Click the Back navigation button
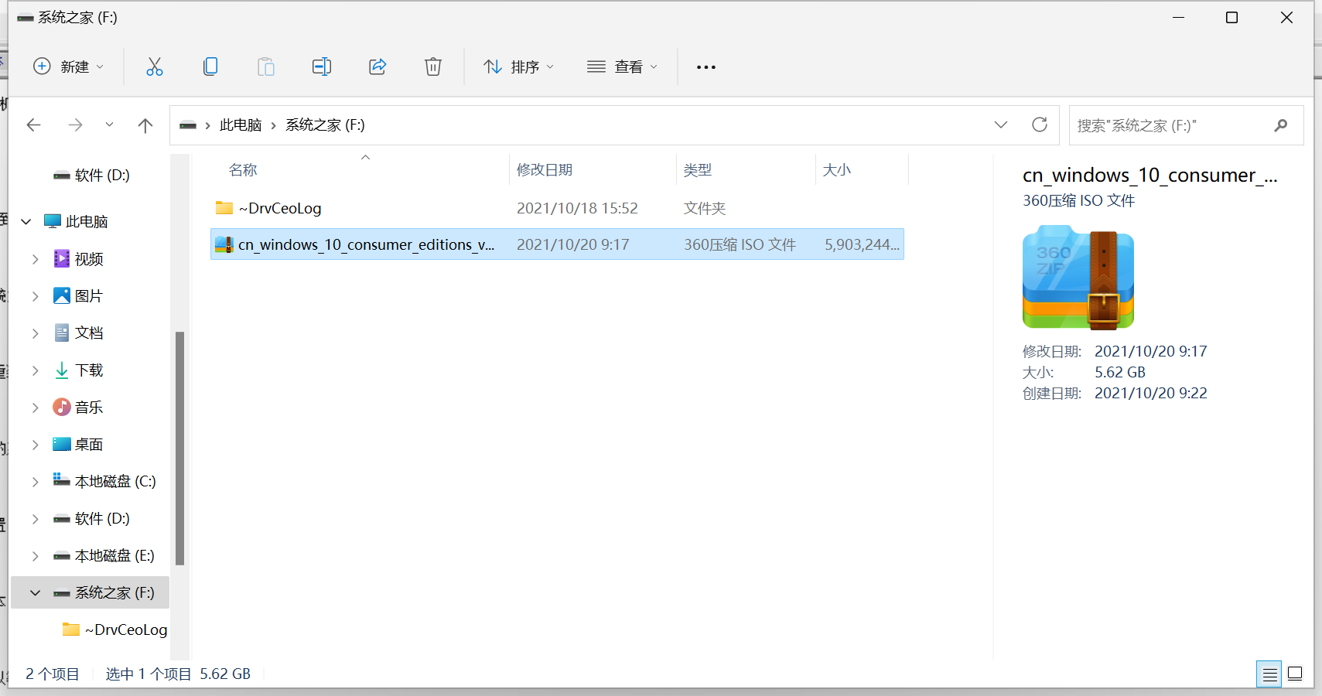1322x696 pixels. point(34,125)
